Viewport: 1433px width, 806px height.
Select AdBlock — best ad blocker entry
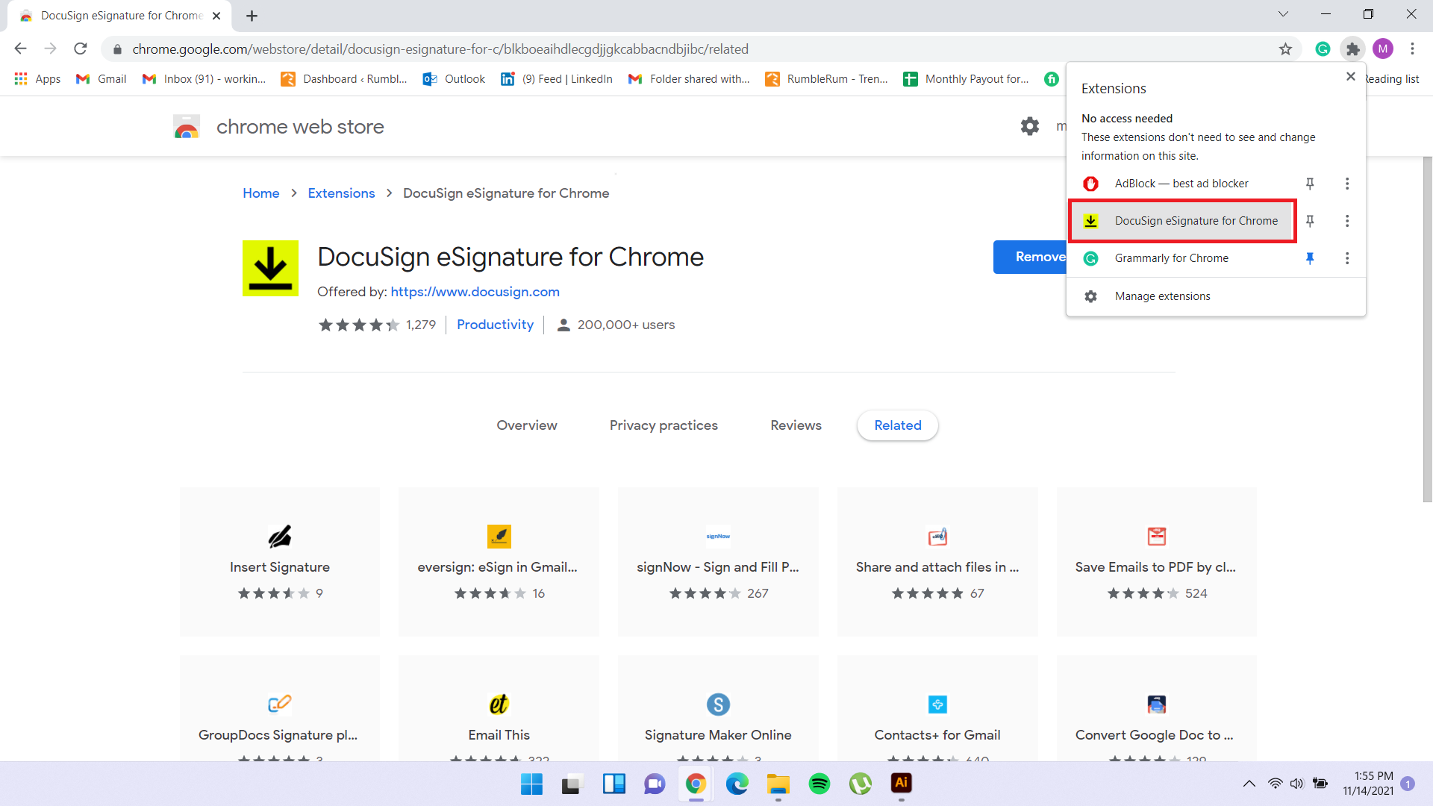(x=1183, y=184)
